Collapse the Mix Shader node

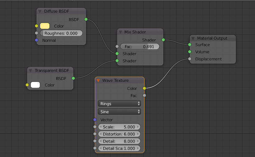(120, 32)
